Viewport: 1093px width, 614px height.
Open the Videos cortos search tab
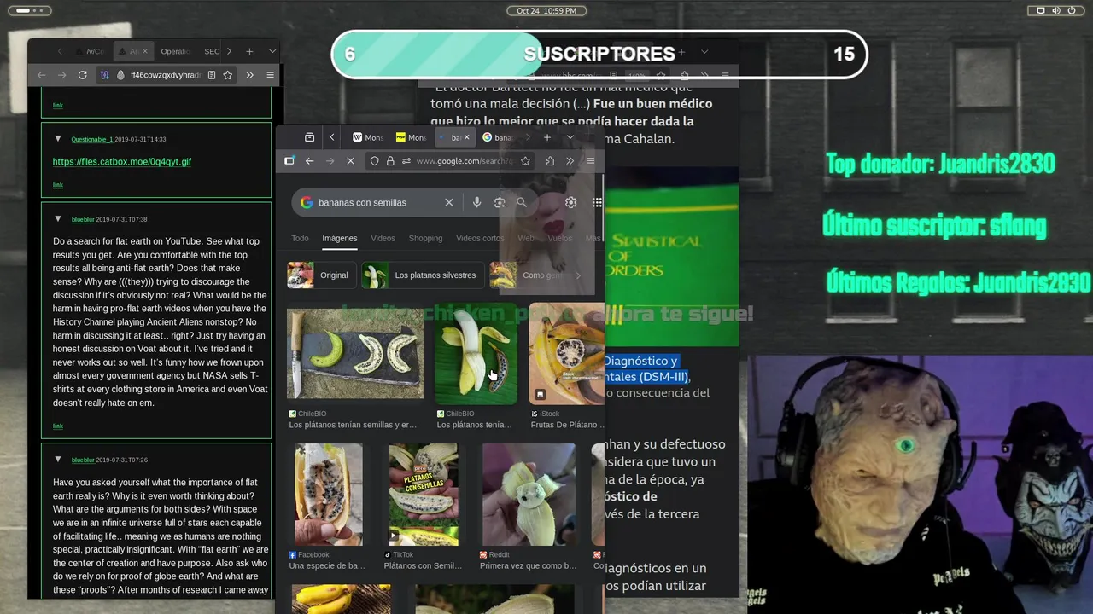(x=480, y=239)
